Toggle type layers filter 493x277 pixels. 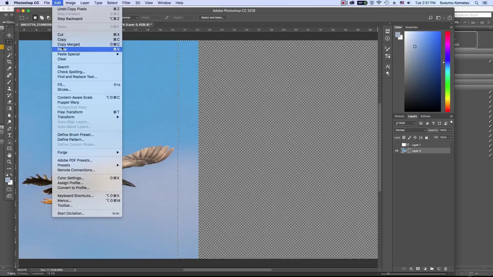[x=433, y=123]
